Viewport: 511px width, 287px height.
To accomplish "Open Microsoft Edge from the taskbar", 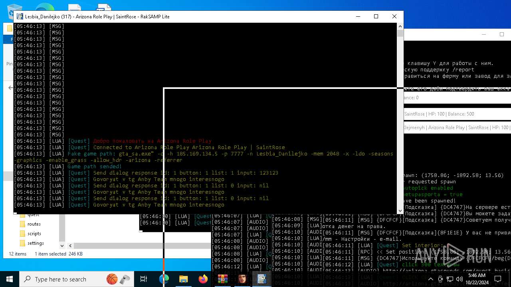I will tap(164, 279).
